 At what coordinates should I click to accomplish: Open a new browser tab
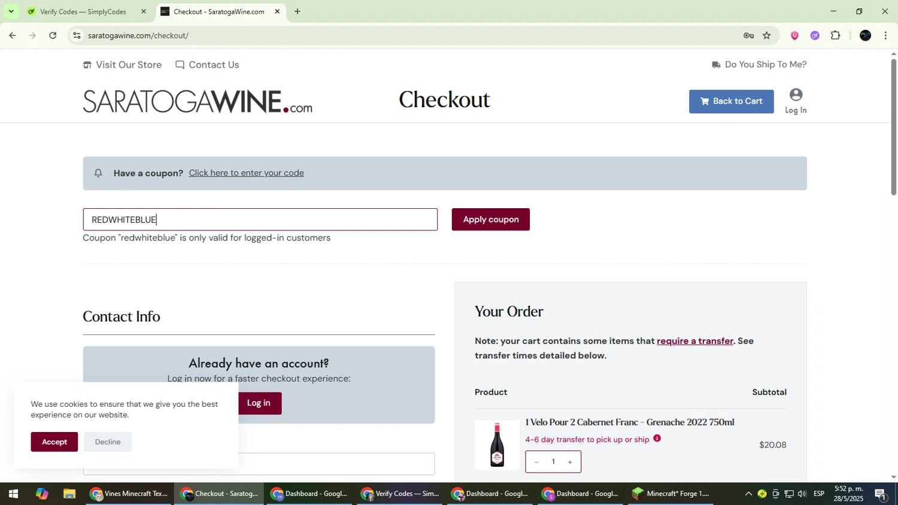(298, 11)
